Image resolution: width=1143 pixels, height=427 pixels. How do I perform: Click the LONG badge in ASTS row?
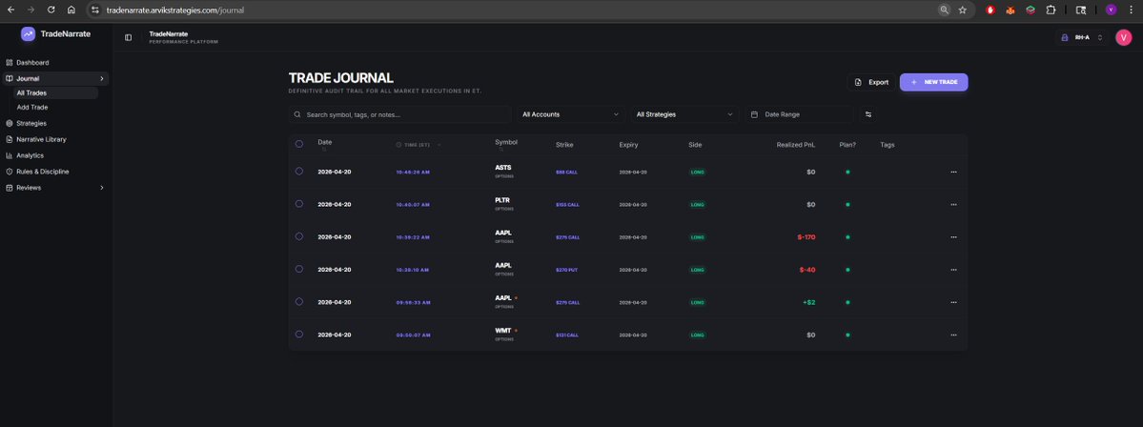[698, 172]
